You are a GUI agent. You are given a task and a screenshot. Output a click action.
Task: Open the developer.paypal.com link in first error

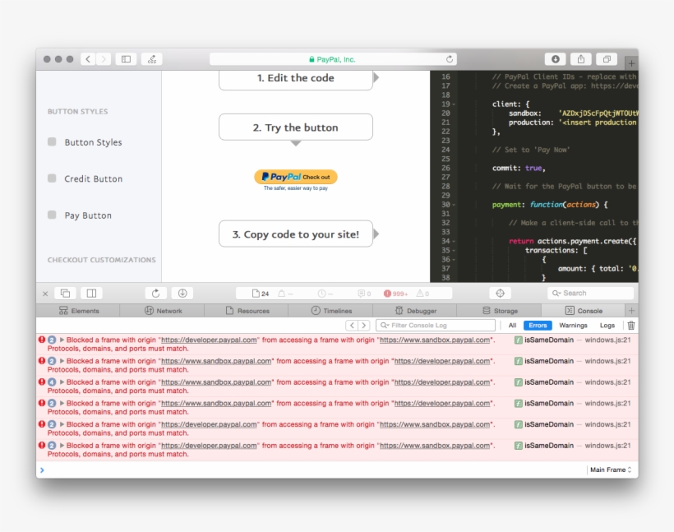click(x=202, y=340)
